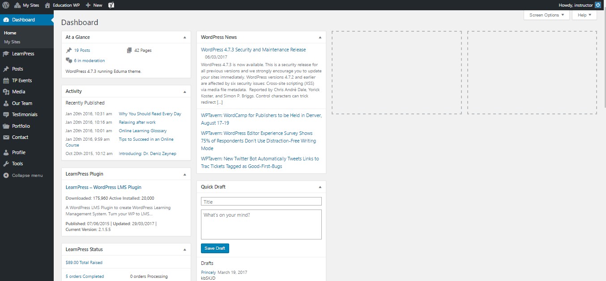Open the 5 orders Completed link
Viewport: 606px width, 281px height.
click(85, 277)
